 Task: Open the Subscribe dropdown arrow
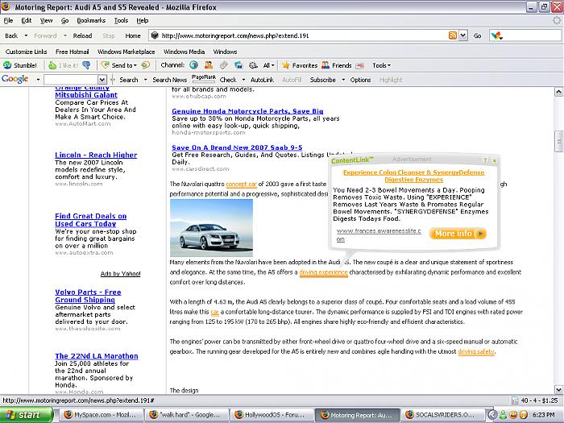pyautogui.click(x=343, y=80)
